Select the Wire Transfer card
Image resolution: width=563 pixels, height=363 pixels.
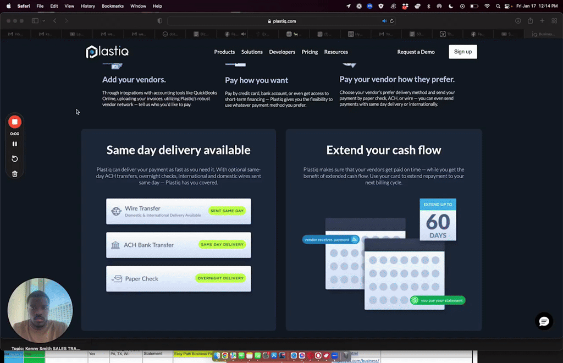[179, 211]
